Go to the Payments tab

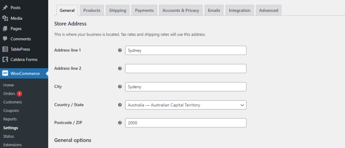click(144, 10)
